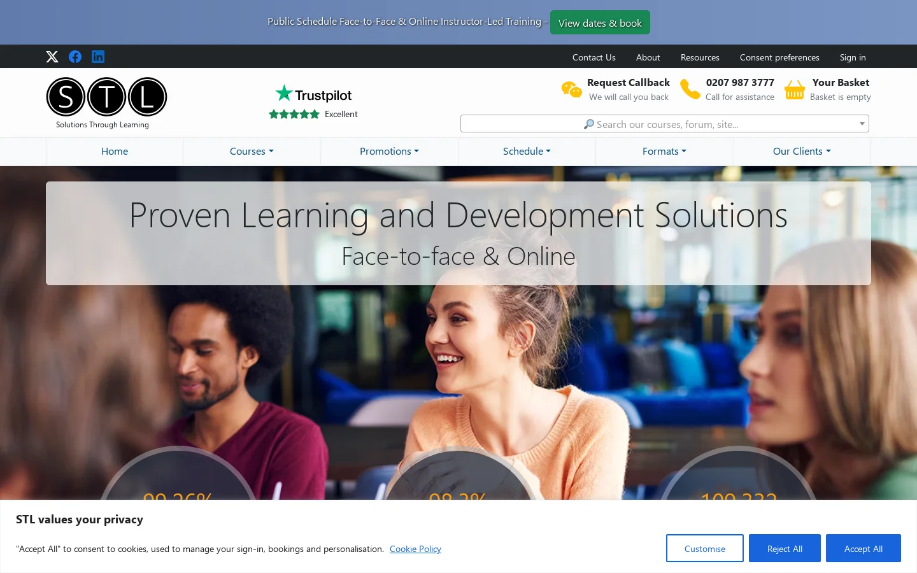Click the Request Callback text

click(629, 82)
